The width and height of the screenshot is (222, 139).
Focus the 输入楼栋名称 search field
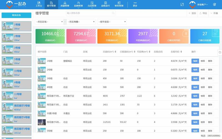pos(91,13)
